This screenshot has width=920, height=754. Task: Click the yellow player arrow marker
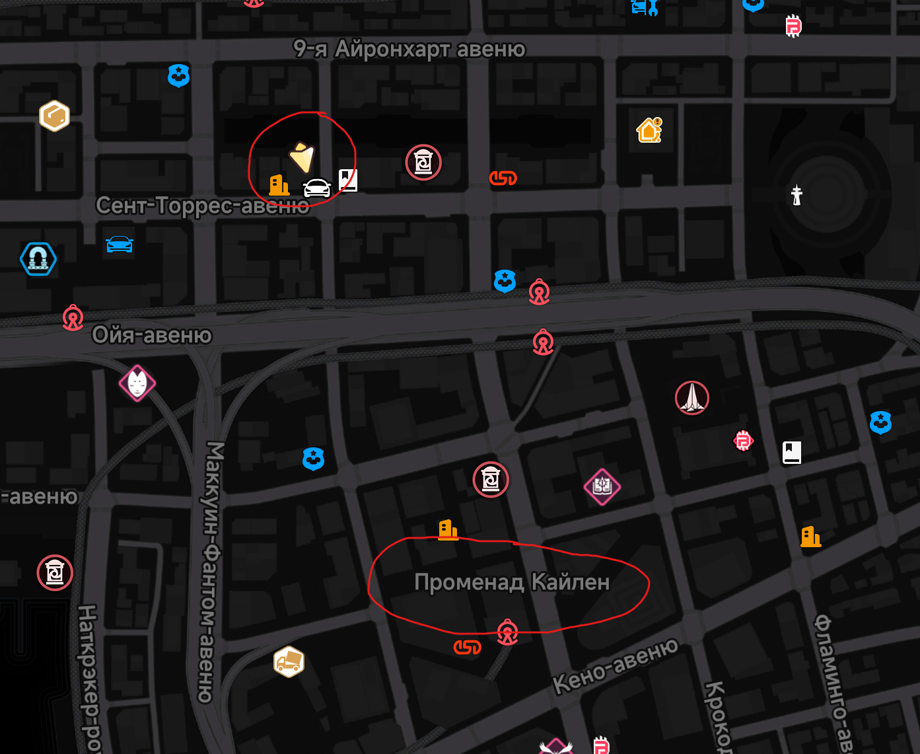tap(302, 157)
